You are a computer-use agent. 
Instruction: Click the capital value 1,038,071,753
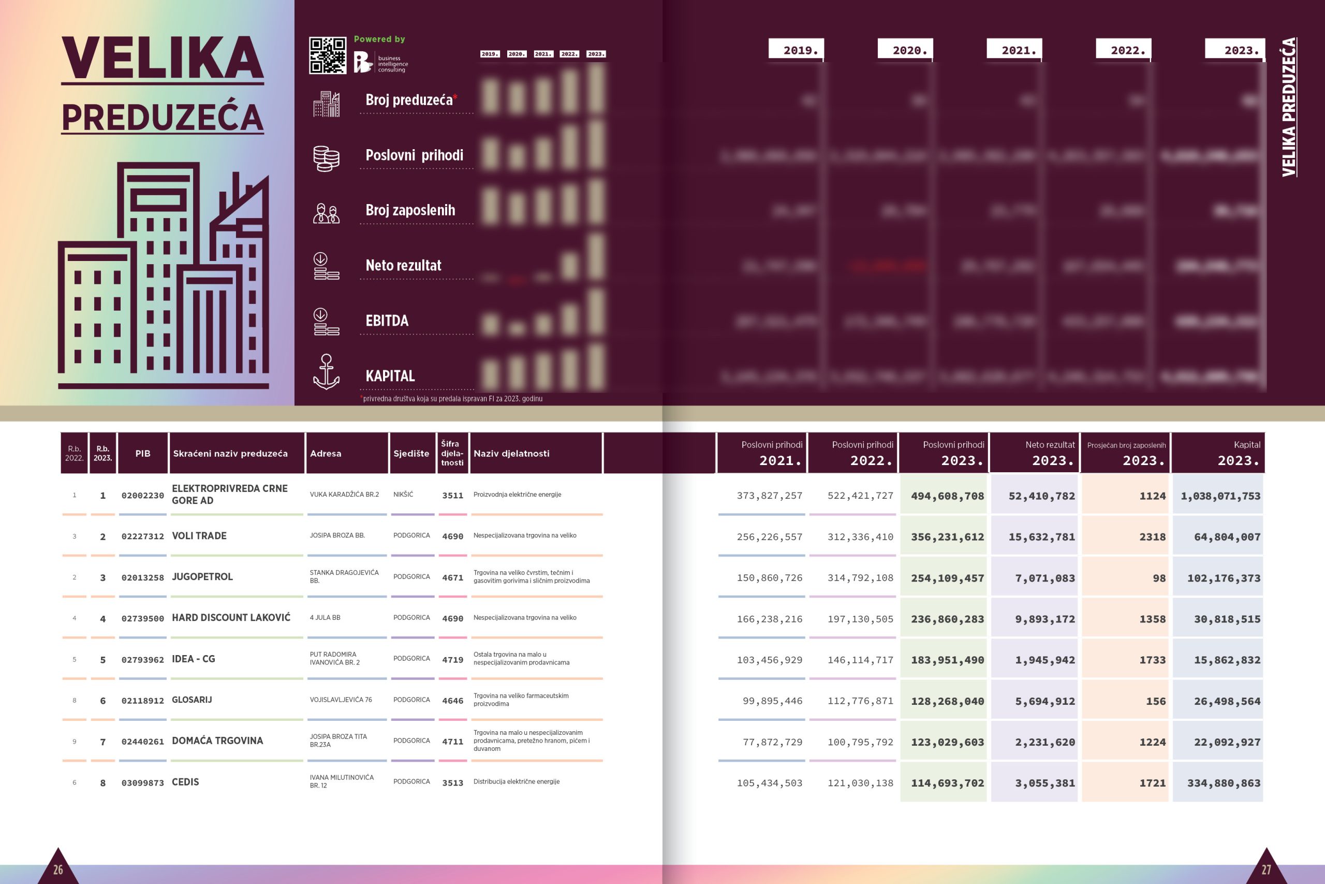coord(1221,496)
